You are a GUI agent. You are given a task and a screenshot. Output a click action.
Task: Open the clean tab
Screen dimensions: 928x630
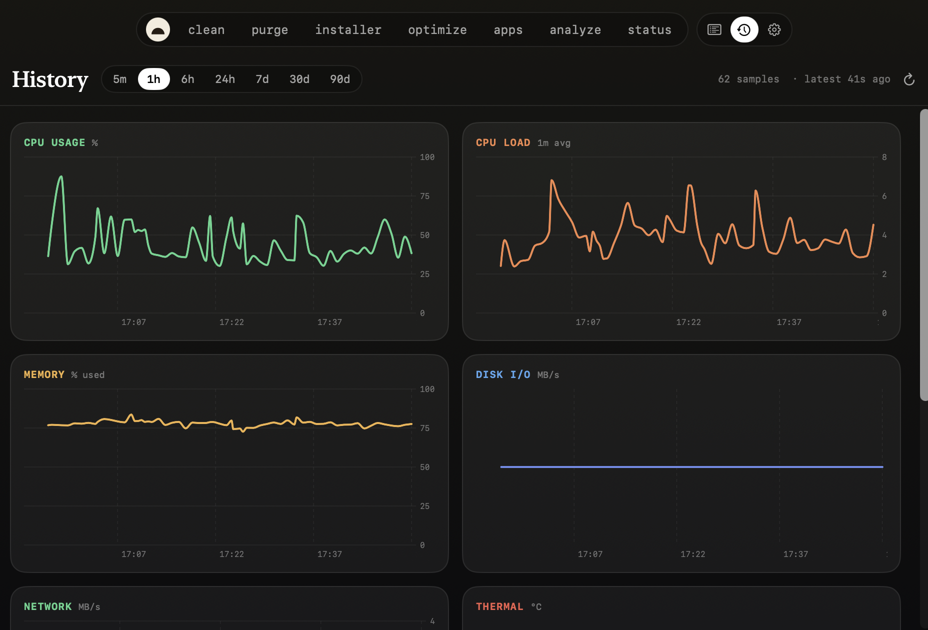[x=206, y=30]
